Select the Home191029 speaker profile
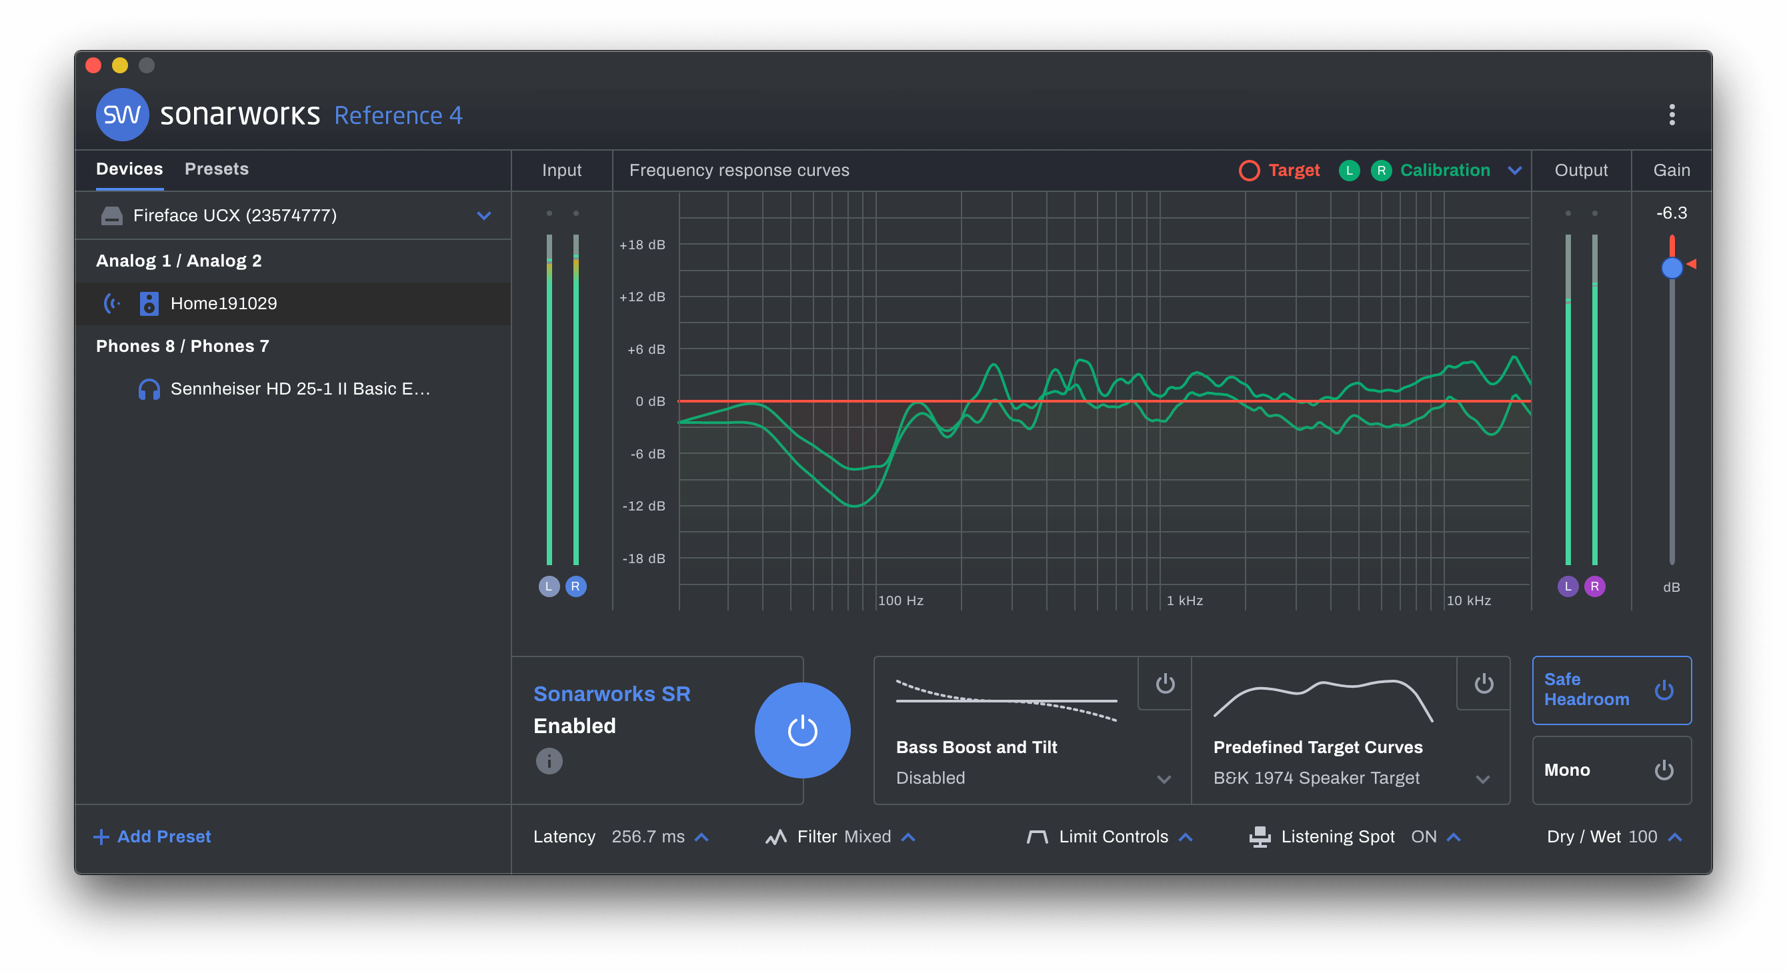1787x973 pixels. click(x=293, y=303)
